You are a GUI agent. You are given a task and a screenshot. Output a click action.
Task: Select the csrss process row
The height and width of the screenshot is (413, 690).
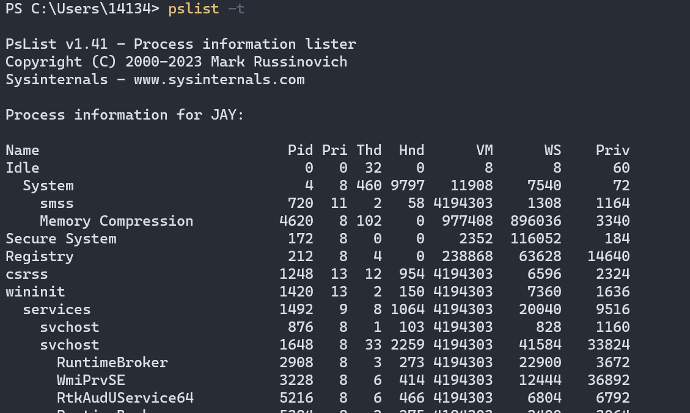(26, 273)
